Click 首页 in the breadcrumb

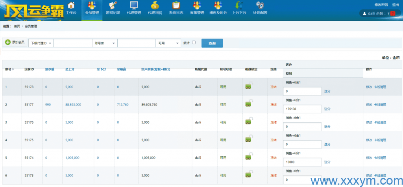(x=17, y=26)
